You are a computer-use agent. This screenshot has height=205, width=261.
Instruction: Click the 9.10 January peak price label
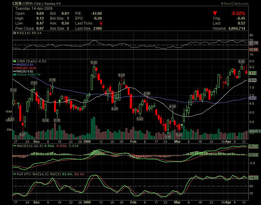pos(94,63)
